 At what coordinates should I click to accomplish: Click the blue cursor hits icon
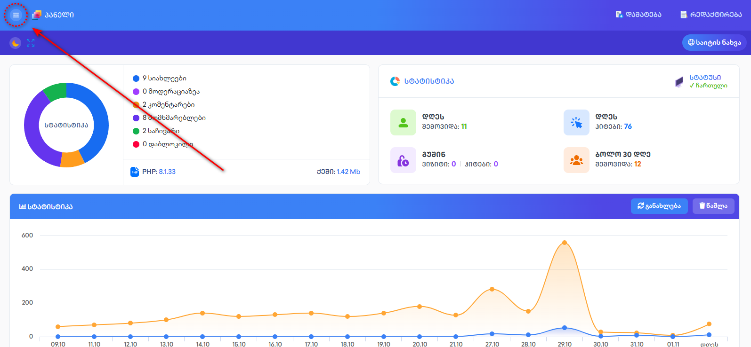576,123
